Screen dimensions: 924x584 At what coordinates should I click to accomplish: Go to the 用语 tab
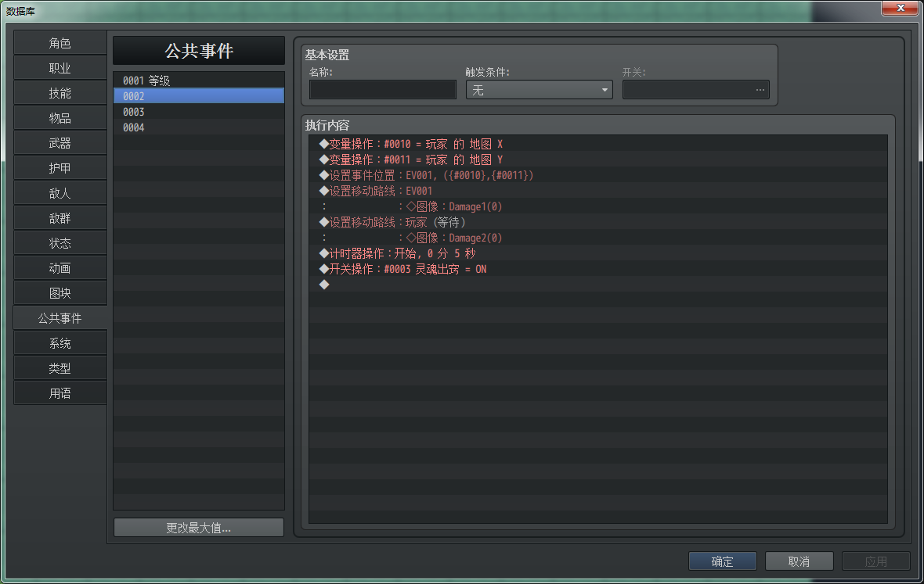pos(60,393)
